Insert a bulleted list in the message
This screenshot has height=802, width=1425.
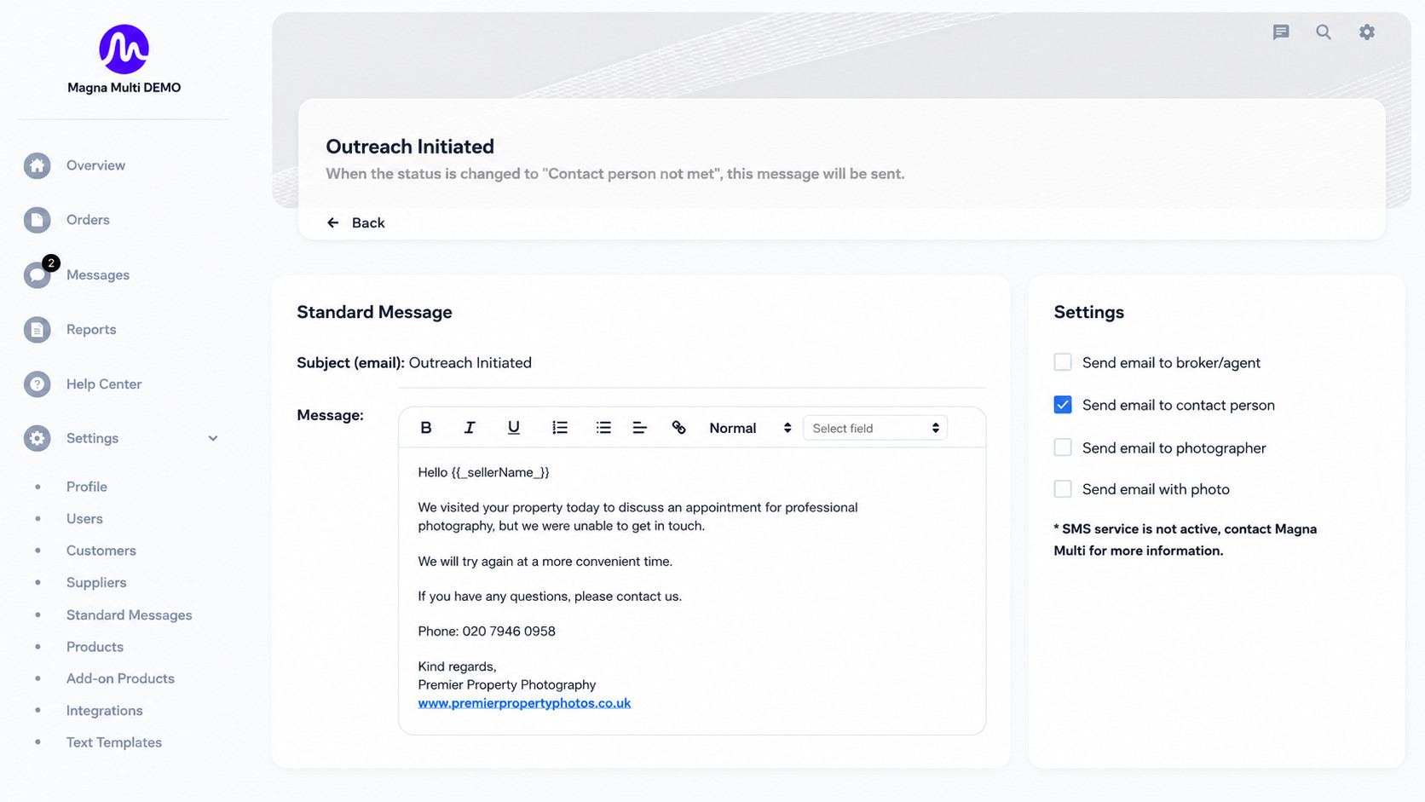tap(603, 428)
